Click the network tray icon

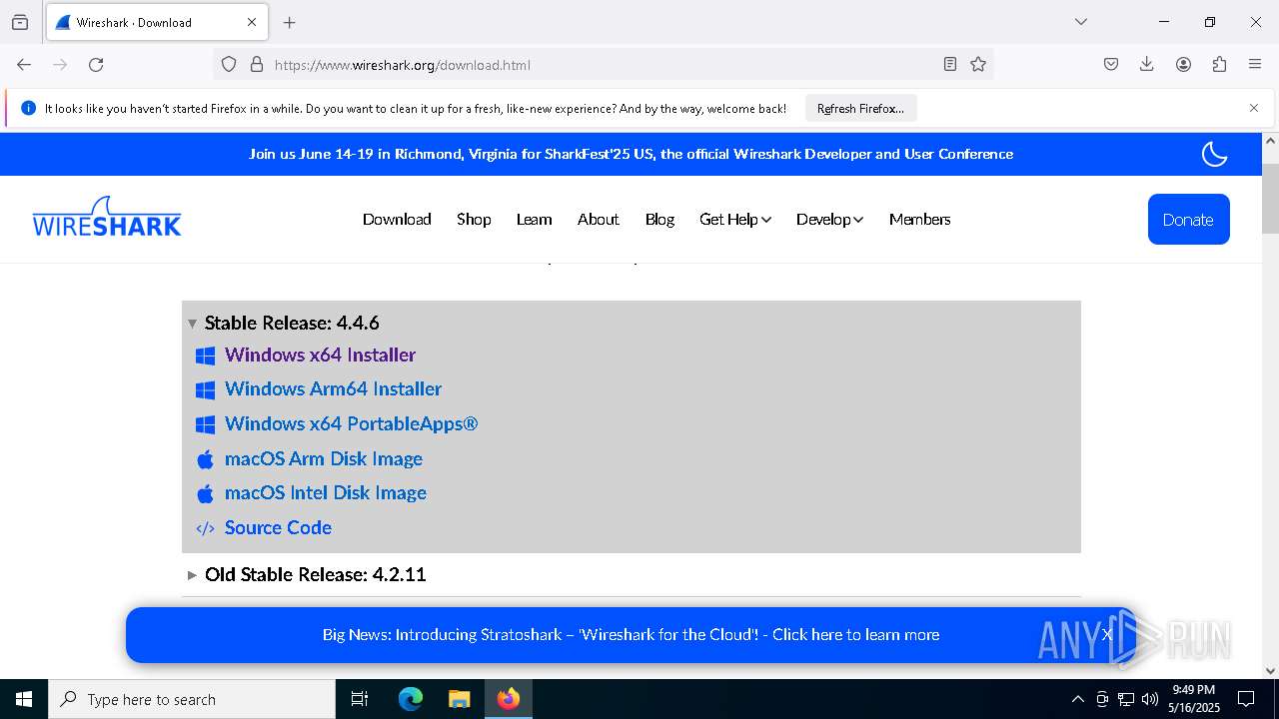tap(1126, 699)
